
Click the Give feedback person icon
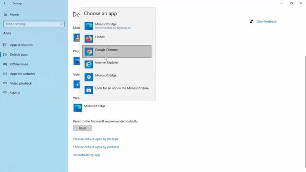(252, 21)
